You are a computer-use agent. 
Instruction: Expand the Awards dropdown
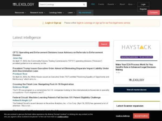pyautogui.click(x=112, y=4)
